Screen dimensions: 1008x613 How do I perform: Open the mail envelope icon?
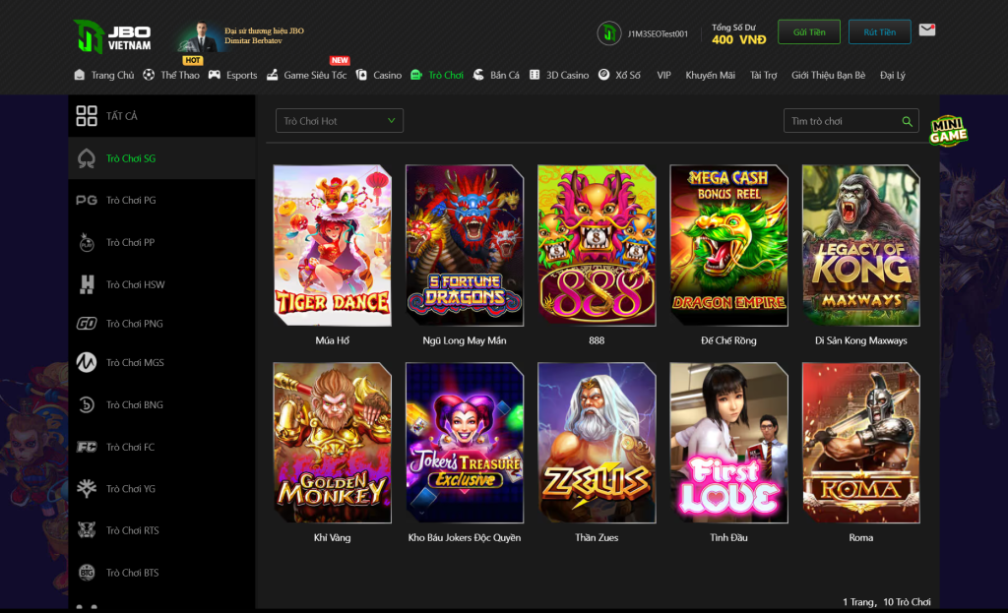click(x=927, y=30)
